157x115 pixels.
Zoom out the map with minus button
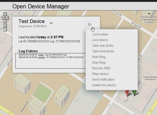click(x=5, y=30)
